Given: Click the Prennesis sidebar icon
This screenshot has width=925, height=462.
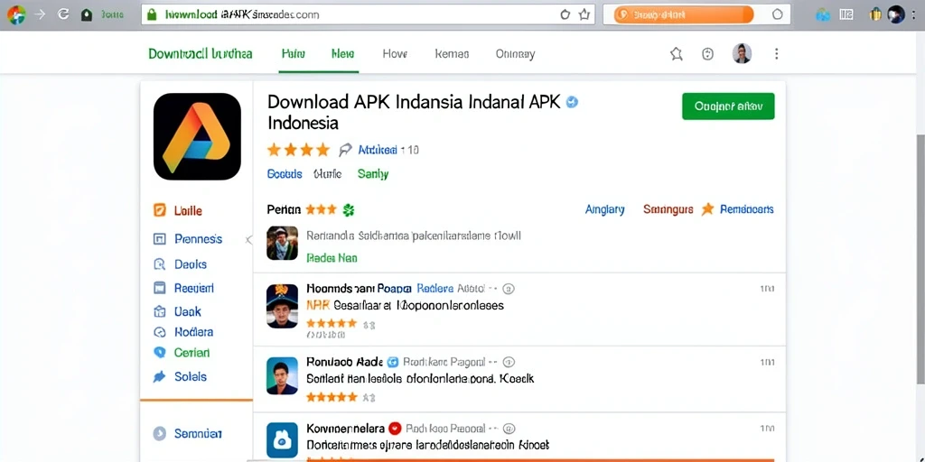Looking at the screenshot, I should click(159, 238).
